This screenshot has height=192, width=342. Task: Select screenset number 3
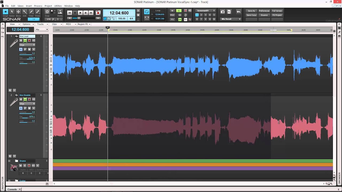tap(205, 15)
